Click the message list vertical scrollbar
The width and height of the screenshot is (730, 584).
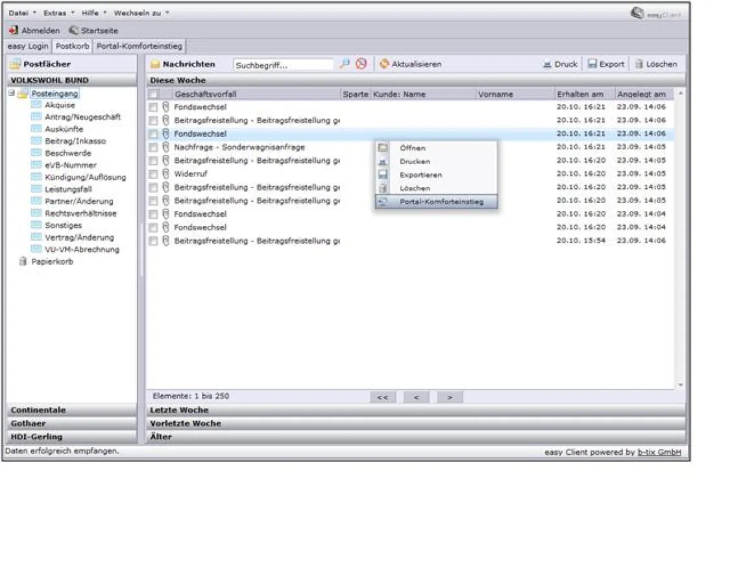pos(680,240)
